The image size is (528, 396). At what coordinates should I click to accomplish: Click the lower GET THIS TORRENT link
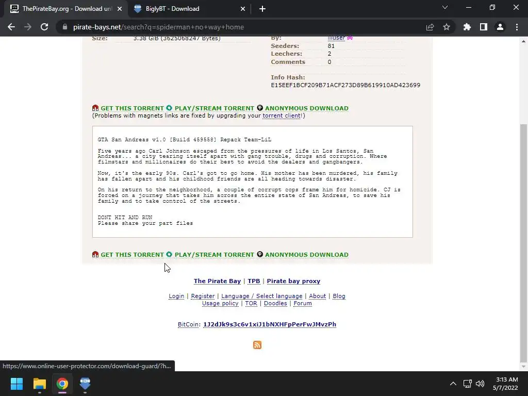[132, 255]
